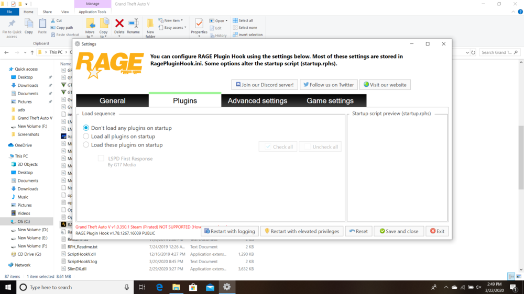The height and width of the screenshot is (294, 524).
Task: Open Microsoft Store from taskbar
Action: (193, 287)
